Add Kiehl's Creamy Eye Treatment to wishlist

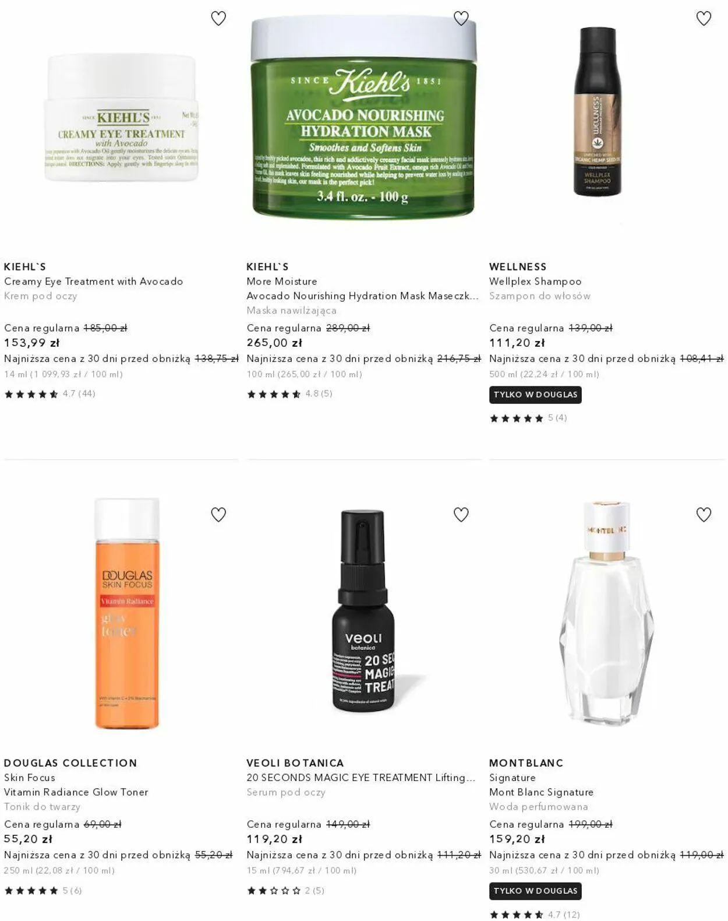[x=218, y=19]
